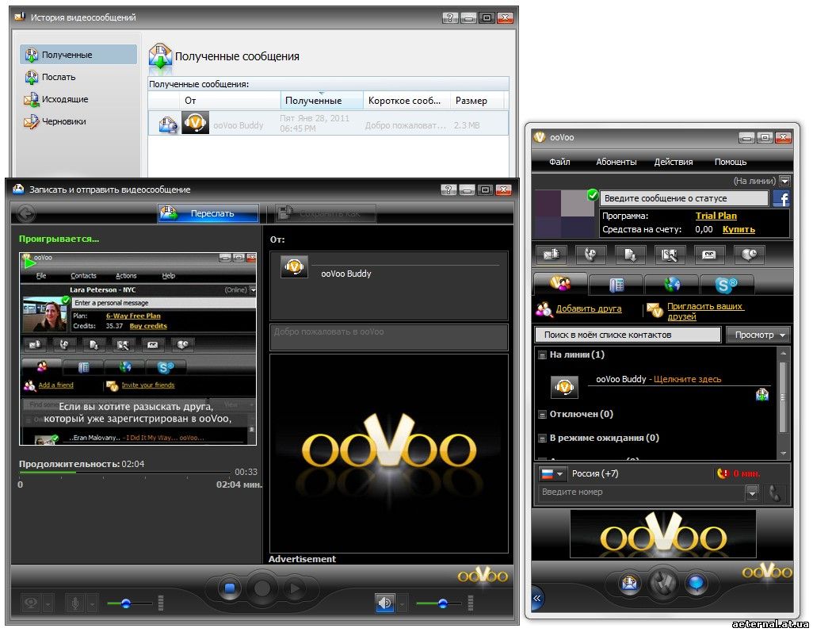The width and height of the screenshot is (813, 632).
Task: Click the Пригласить ваших друзей link
Action: [x=705, y=312]
